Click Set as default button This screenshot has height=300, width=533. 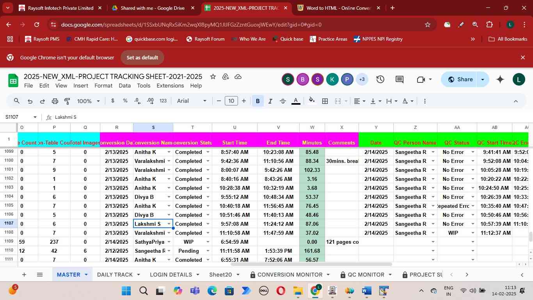[x=142, y=57]
